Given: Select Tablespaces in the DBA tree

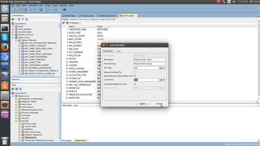Looking at the screenshot, I should click(30, 137).
